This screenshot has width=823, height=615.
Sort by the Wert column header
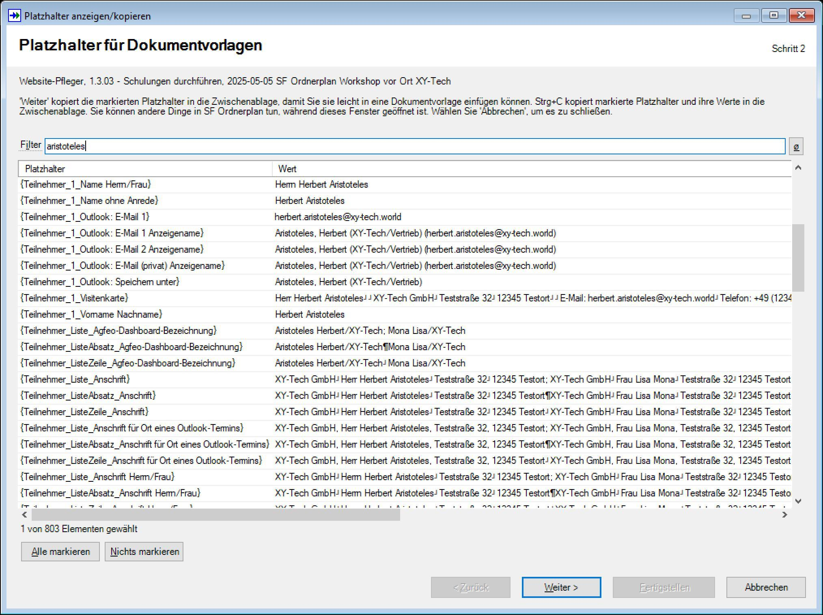click(532, 169)
